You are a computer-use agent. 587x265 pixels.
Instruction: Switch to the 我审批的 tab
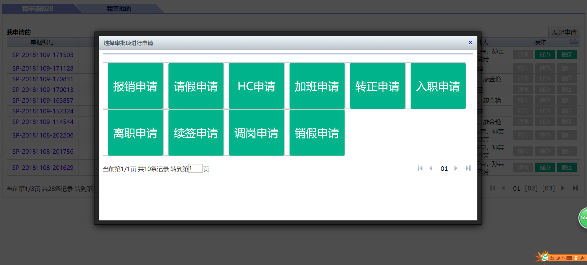[x=119, y=9]
